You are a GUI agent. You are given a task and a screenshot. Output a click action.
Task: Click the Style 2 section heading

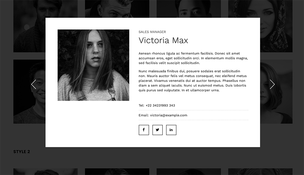[x=22, y=152]
